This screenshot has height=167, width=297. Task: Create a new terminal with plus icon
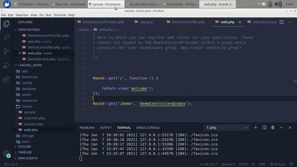click(256, 128)
